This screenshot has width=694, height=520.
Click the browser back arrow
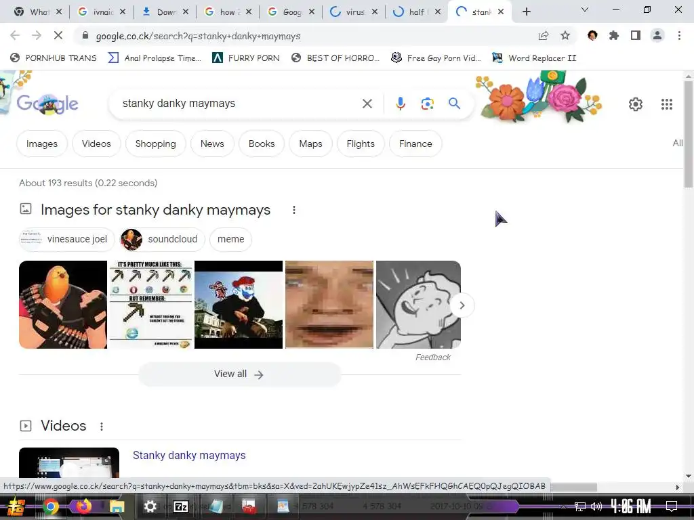[x=15, y=36]
